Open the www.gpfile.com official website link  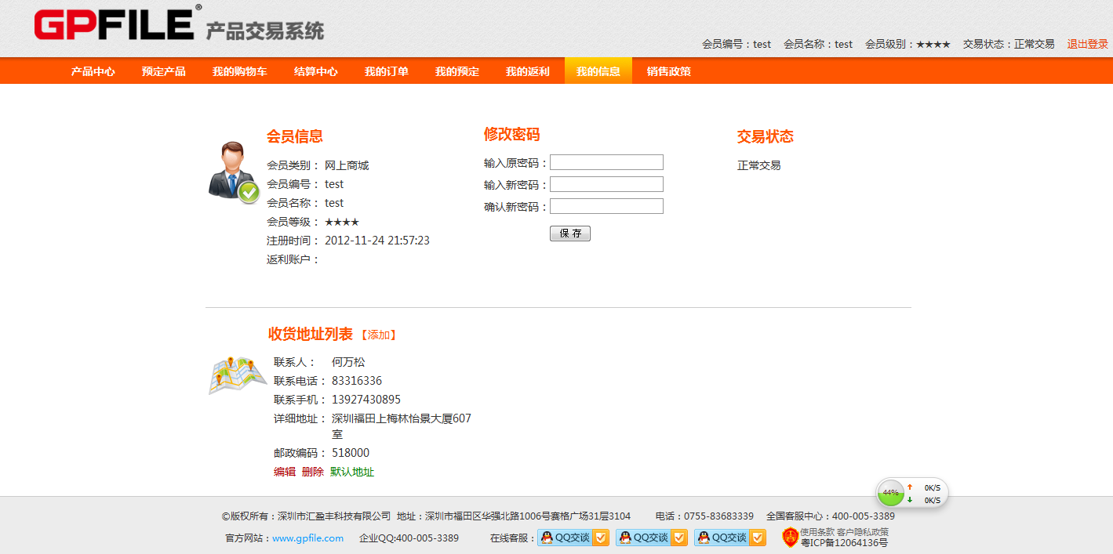307,538
